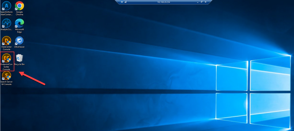Image resolution: width=294 pixels, height=131 pixels.
Task: Toggle the pin on the remote connection bar
Action: click(x=122, y=2)
